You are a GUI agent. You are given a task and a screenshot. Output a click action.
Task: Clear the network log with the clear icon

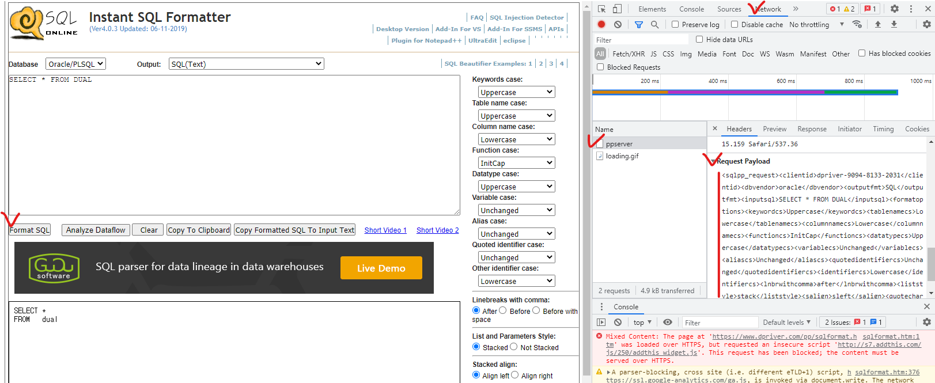(x=618, y=25)
